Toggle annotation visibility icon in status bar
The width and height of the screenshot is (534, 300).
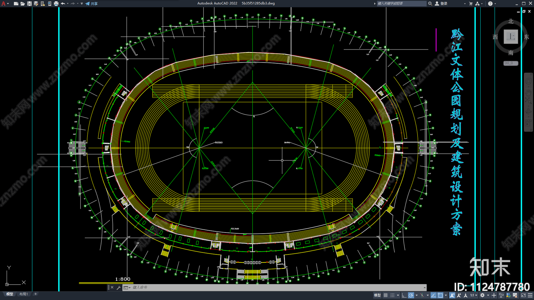(x=452, y=295)
